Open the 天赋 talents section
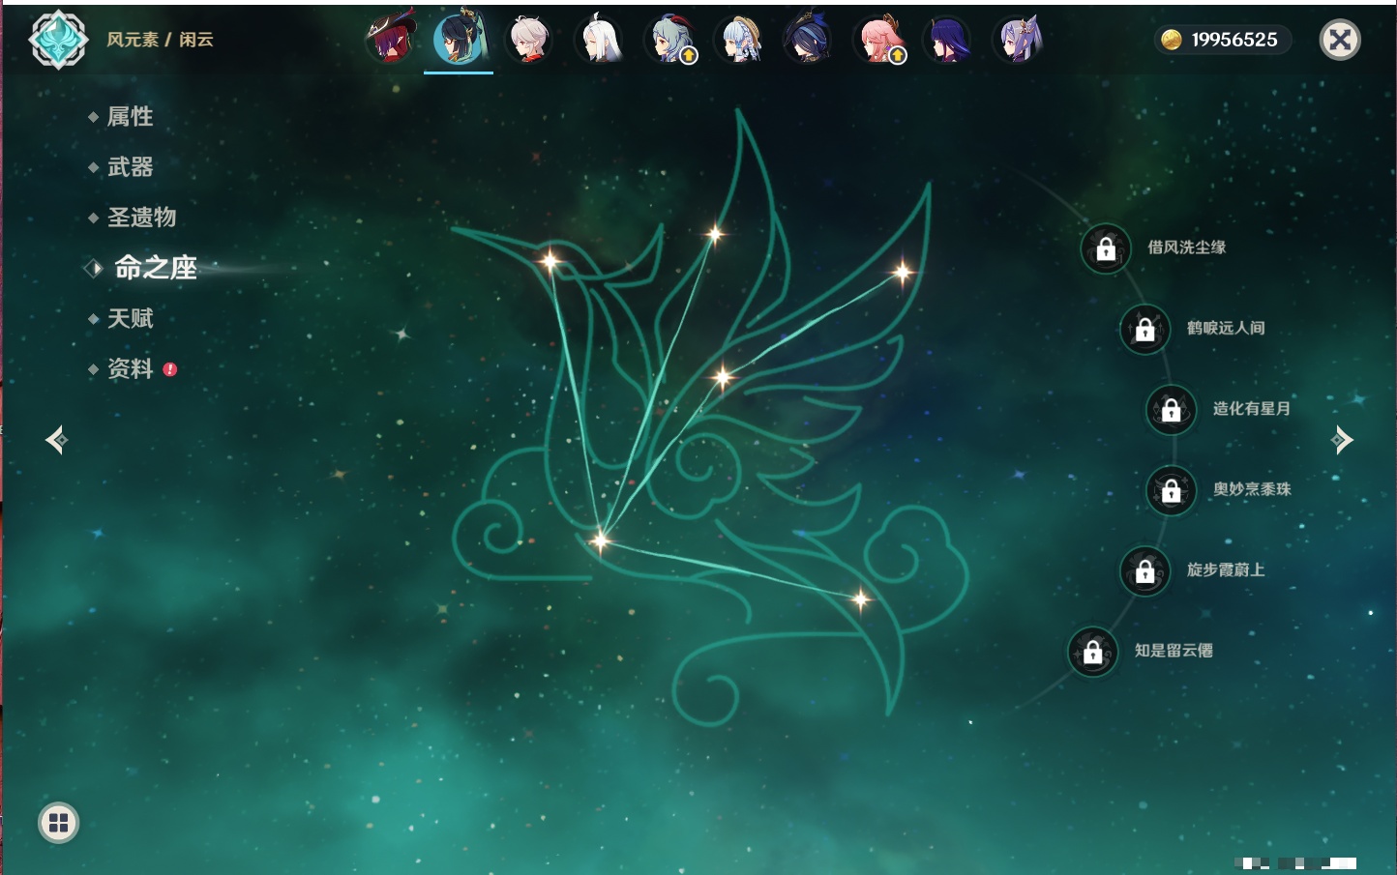Image resolution: width=1397 pixels, height=875 pixels. click(130, 318)
